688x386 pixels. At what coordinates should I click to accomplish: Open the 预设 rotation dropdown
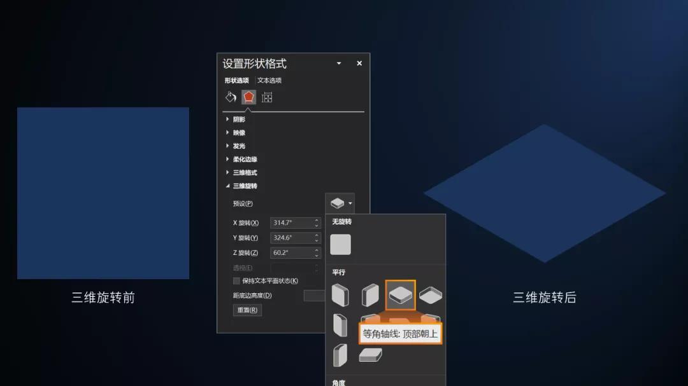pos(340,203)
